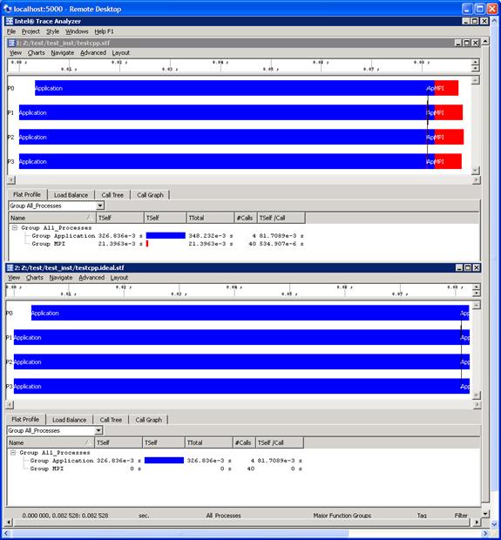Screen dimensions: 501x540
Task: Switch to Call Graph tab in testcpp.stf window
Action: coord(150,195)
